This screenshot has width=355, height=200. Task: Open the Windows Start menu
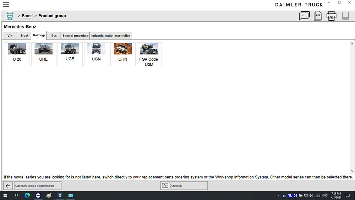(5, 195)
